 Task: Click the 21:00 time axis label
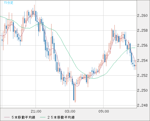coord(36,111)
